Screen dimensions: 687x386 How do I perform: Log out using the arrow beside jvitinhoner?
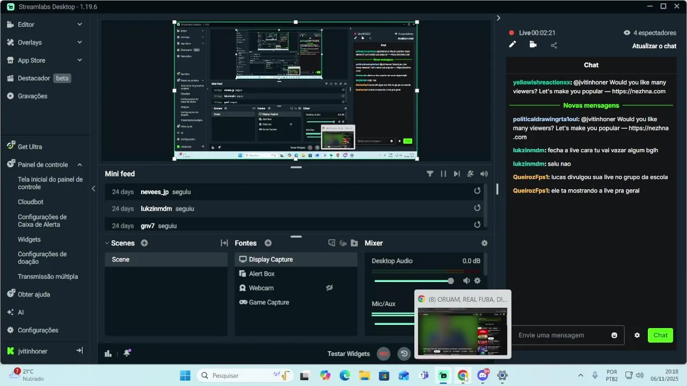pyautogui.click(x=79, y=351)
